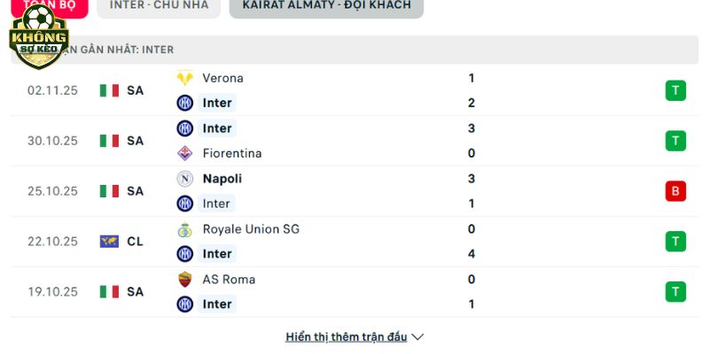This screenshot has width=709, height=354.
Task: Click Inter crest in the Fiorentina match
Action: 184,128
